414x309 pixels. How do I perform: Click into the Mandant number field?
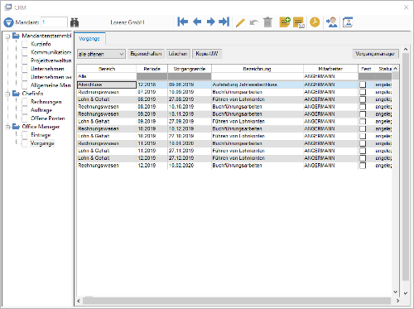pos(54,22)
